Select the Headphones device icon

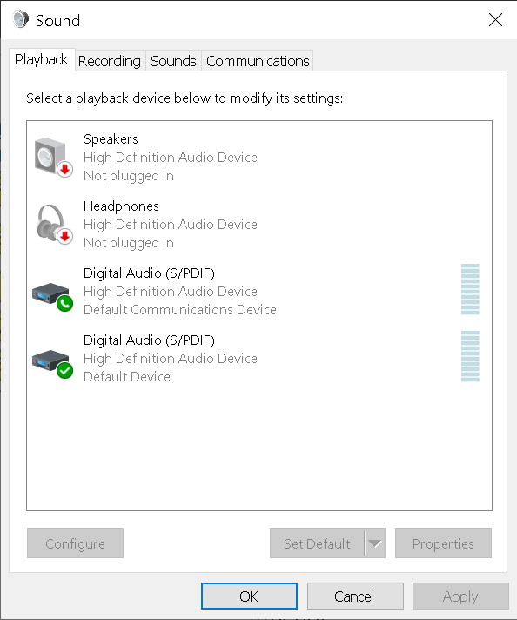tap(53, 224)
